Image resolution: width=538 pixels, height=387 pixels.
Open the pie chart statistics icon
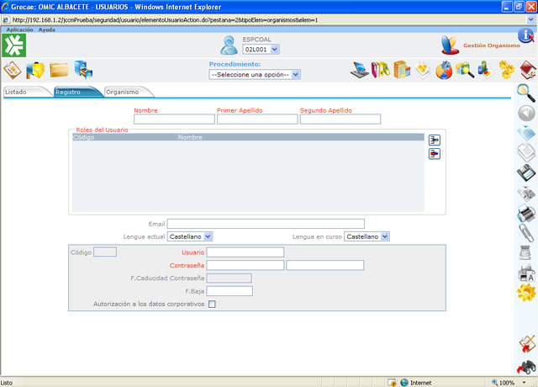click(444, 70)
